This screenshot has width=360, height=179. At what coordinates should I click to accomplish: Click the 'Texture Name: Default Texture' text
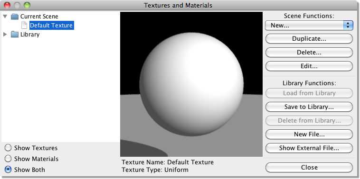[x=168, y=162]
